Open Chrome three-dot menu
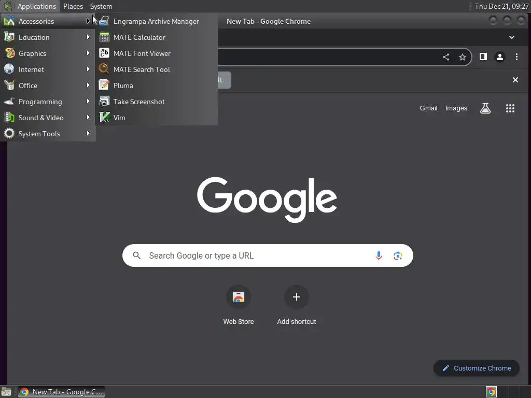 click(x=516, y=57)
